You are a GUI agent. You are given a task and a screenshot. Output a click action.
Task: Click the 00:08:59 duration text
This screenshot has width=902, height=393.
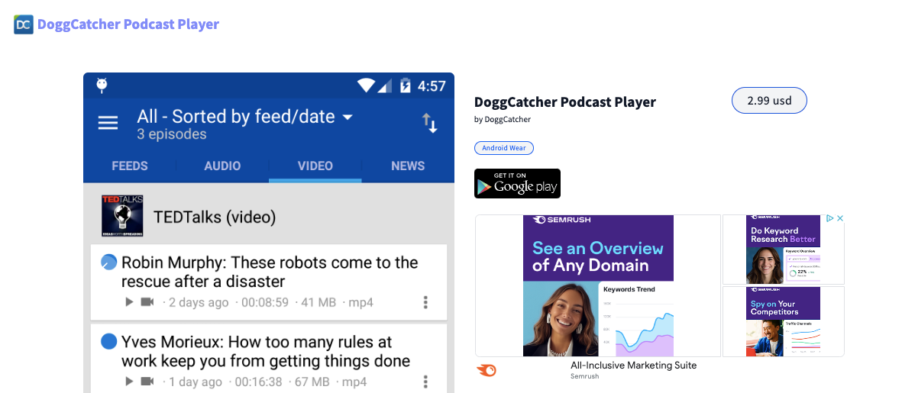(264, 302)
